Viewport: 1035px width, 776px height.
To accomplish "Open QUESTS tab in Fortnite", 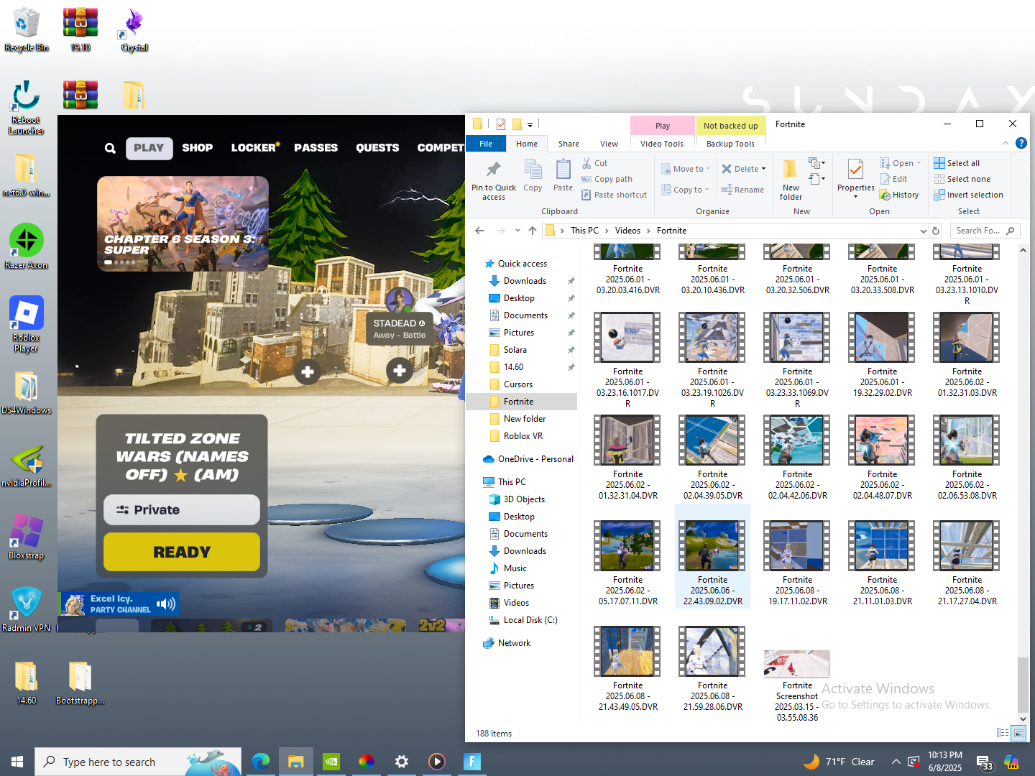I will (x=377, y=148).
